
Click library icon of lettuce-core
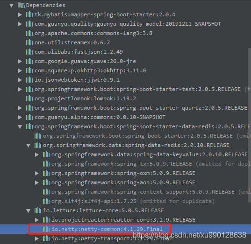click(38, 210)
